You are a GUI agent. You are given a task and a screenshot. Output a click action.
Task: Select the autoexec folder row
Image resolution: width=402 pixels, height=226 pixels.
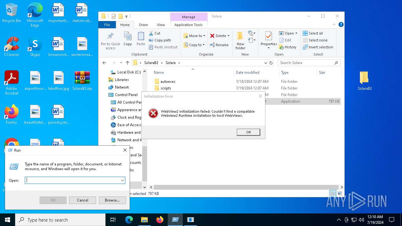point(247,82)
